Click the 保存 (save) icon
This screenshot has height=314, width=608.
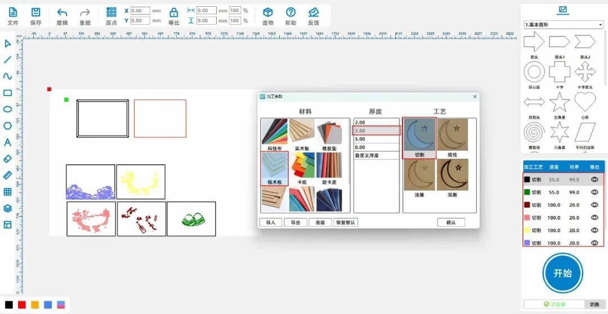coord(35,12)
